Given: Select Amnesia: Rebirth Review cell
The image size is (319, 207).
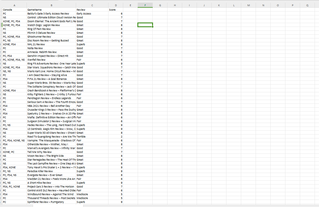Looking at the screenshot, I should [x=51, y=52].
